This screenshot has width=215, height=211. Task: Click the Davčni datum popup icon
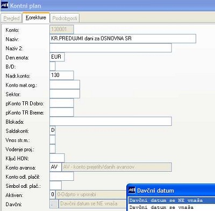click(x=132, y=190)
